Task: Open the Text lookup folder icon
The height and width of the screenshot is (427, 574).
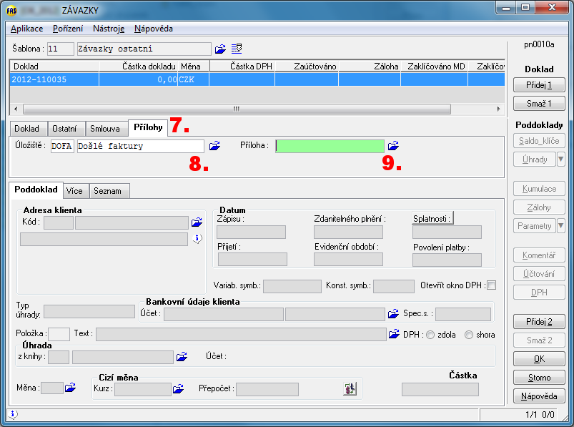Action: pyautogui.click(x=394, y=334)
